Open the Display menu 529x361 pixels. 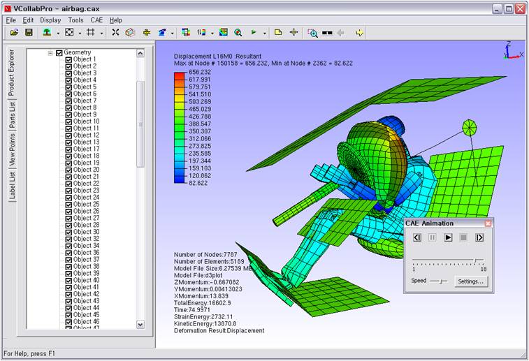[x=50, y=20]
